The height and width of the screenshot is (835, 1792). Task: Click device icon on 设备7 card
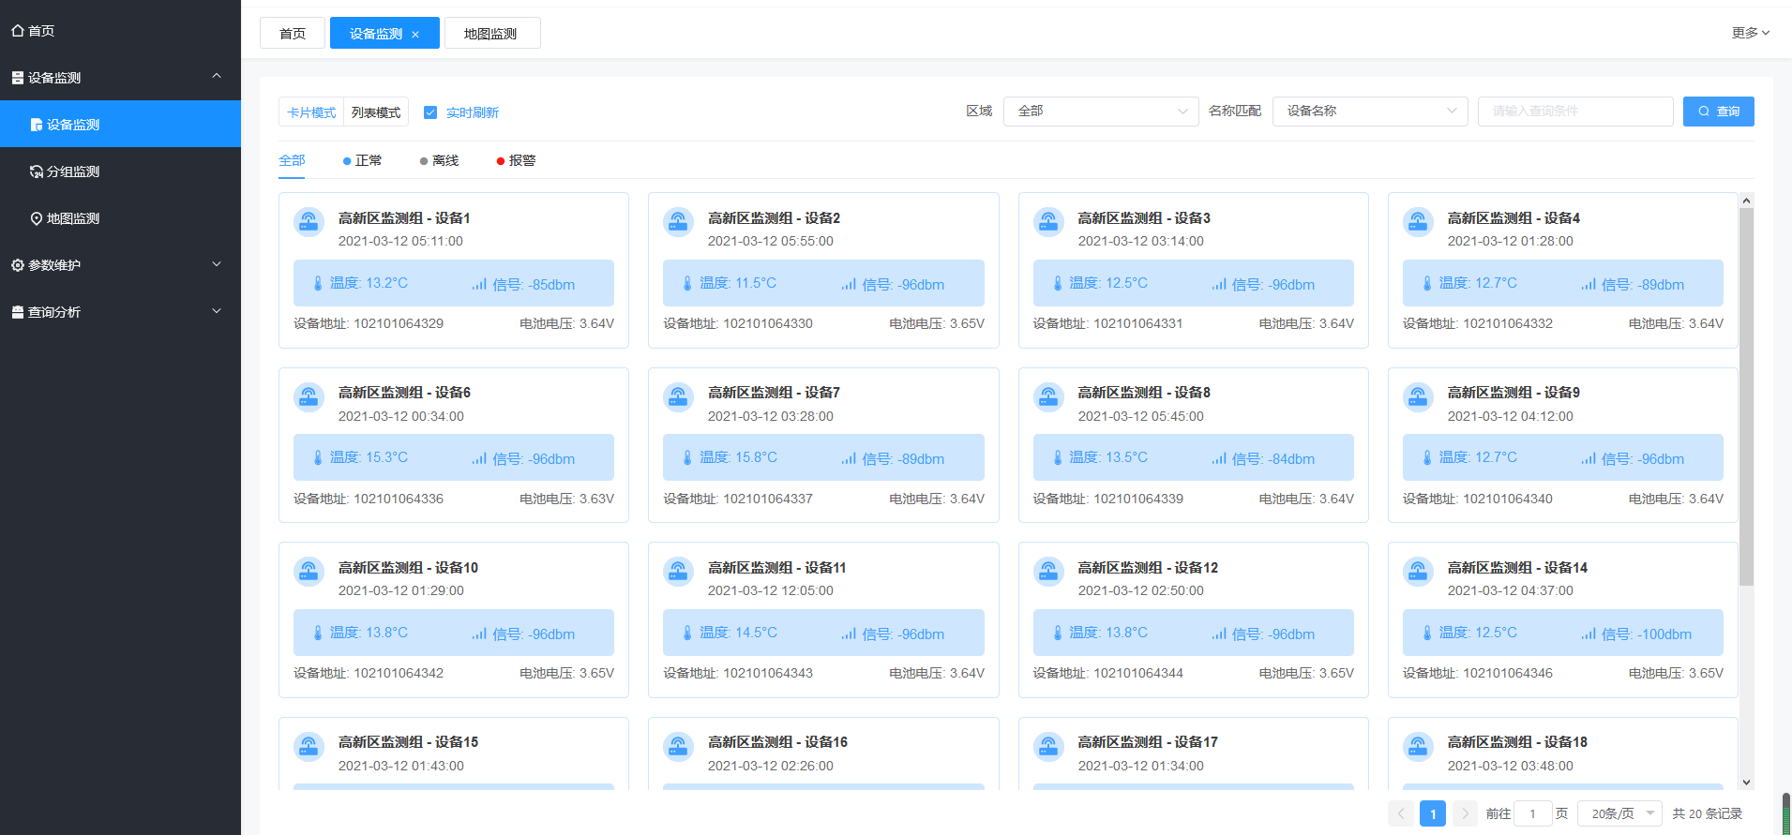pyautogui.click(x=678, y=397)
